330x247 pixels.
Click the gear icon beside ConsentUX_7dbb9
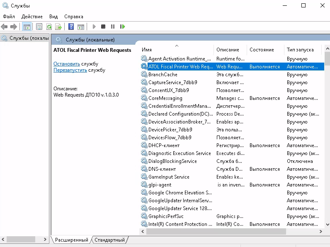(144, 90)
